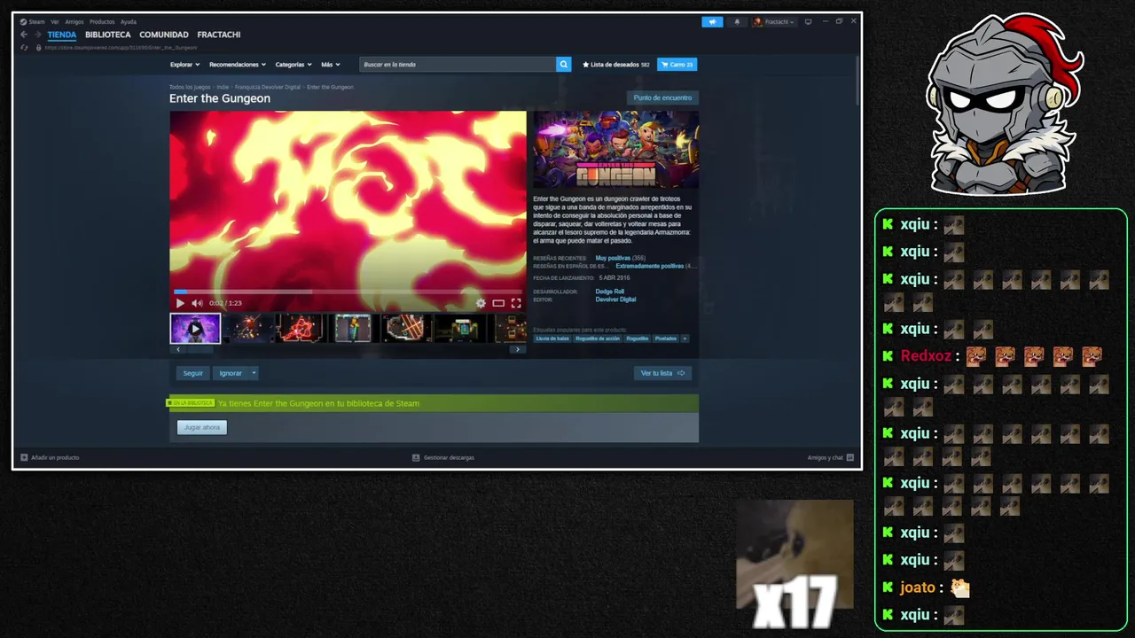The height and width of the screenshot is (638, 1135).
Task: Open the Ignorar options dropdown arrow
Action: coord(254,373)
